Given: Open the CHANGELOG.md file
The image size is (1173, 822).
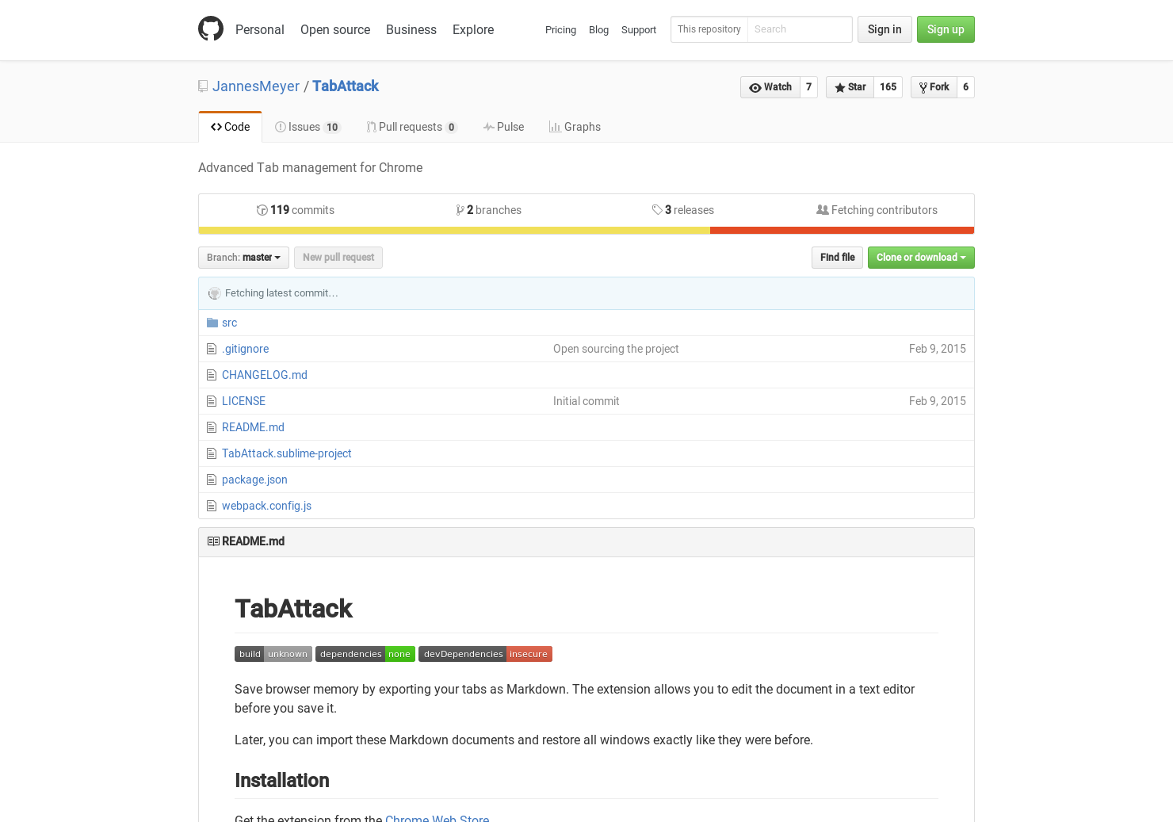Looking at the screenshot, I should (x=264, y=374).
